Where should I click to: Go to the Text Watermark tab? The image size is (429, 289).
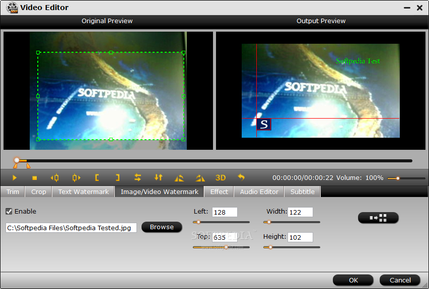tap(84, 192)
